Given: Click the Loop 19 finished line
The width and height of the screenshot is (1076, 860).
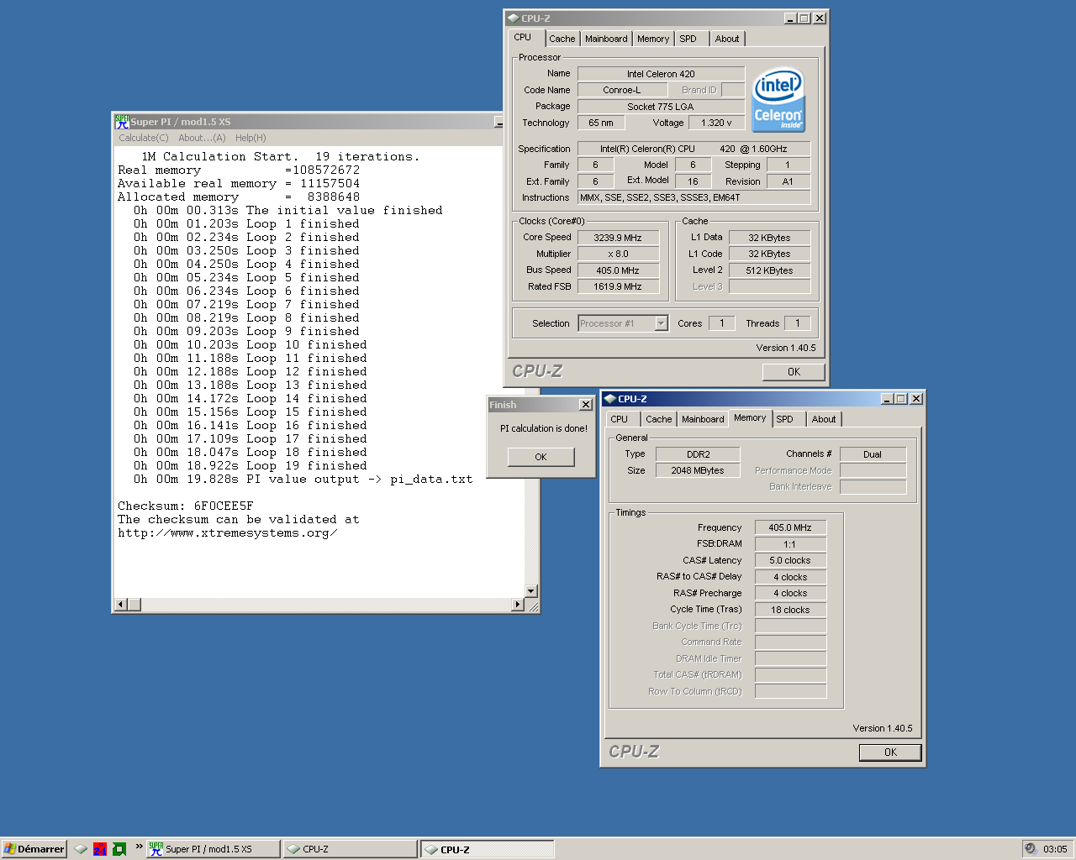Looking at the screenshot, I should 251,466.
